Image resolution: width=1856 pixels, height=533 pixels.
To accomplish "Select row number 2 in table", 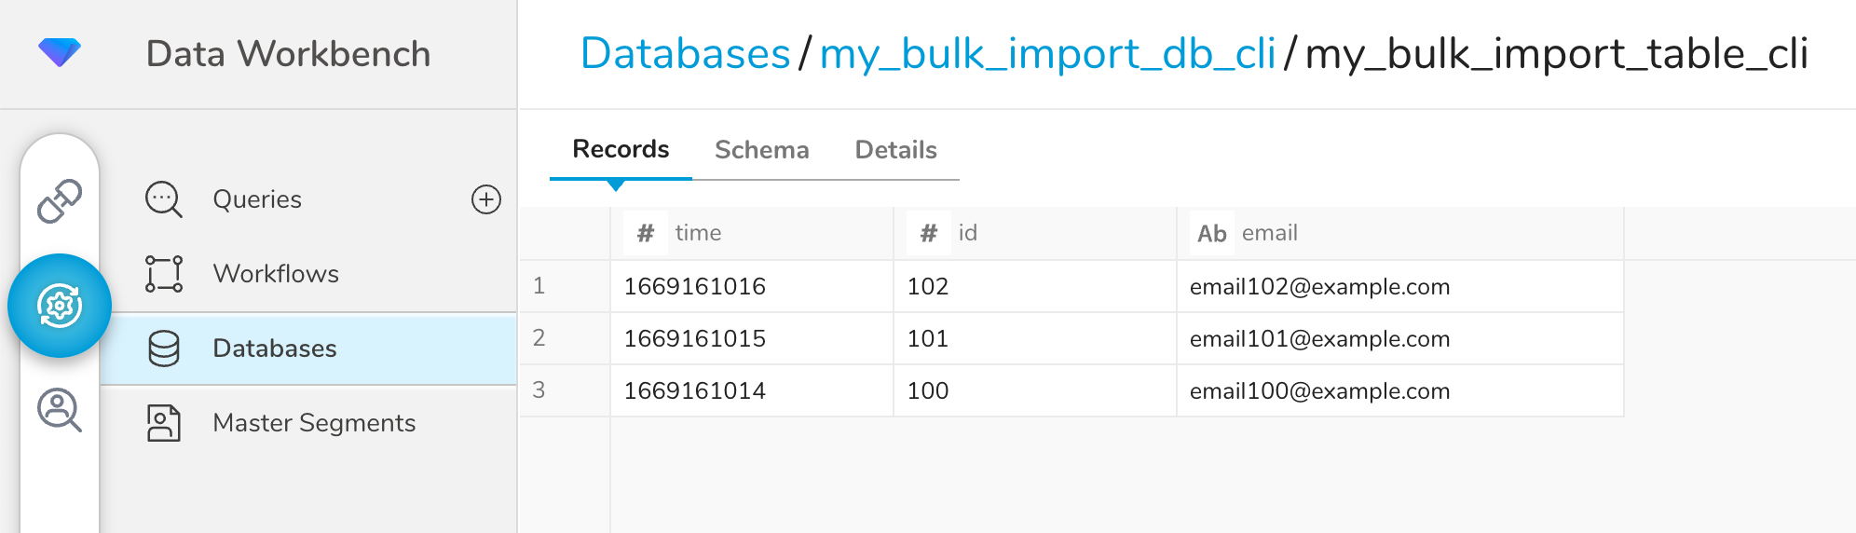I will point(539,338).
